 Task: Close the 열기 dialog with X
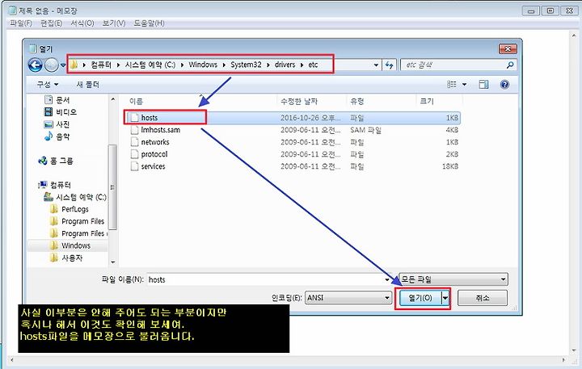point(508,48)
